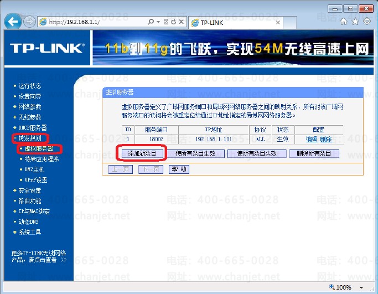
Task: Click the search magnifier icon in address bar
Action: (151, 22)
